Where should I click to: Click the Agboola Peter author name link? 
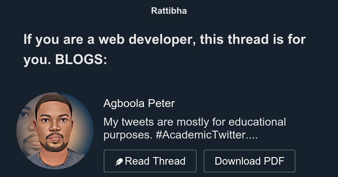[x=139, y=103]
